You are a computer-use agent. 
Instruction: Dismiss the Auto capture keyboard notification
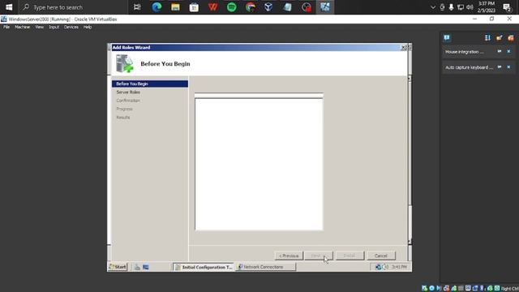508,67
